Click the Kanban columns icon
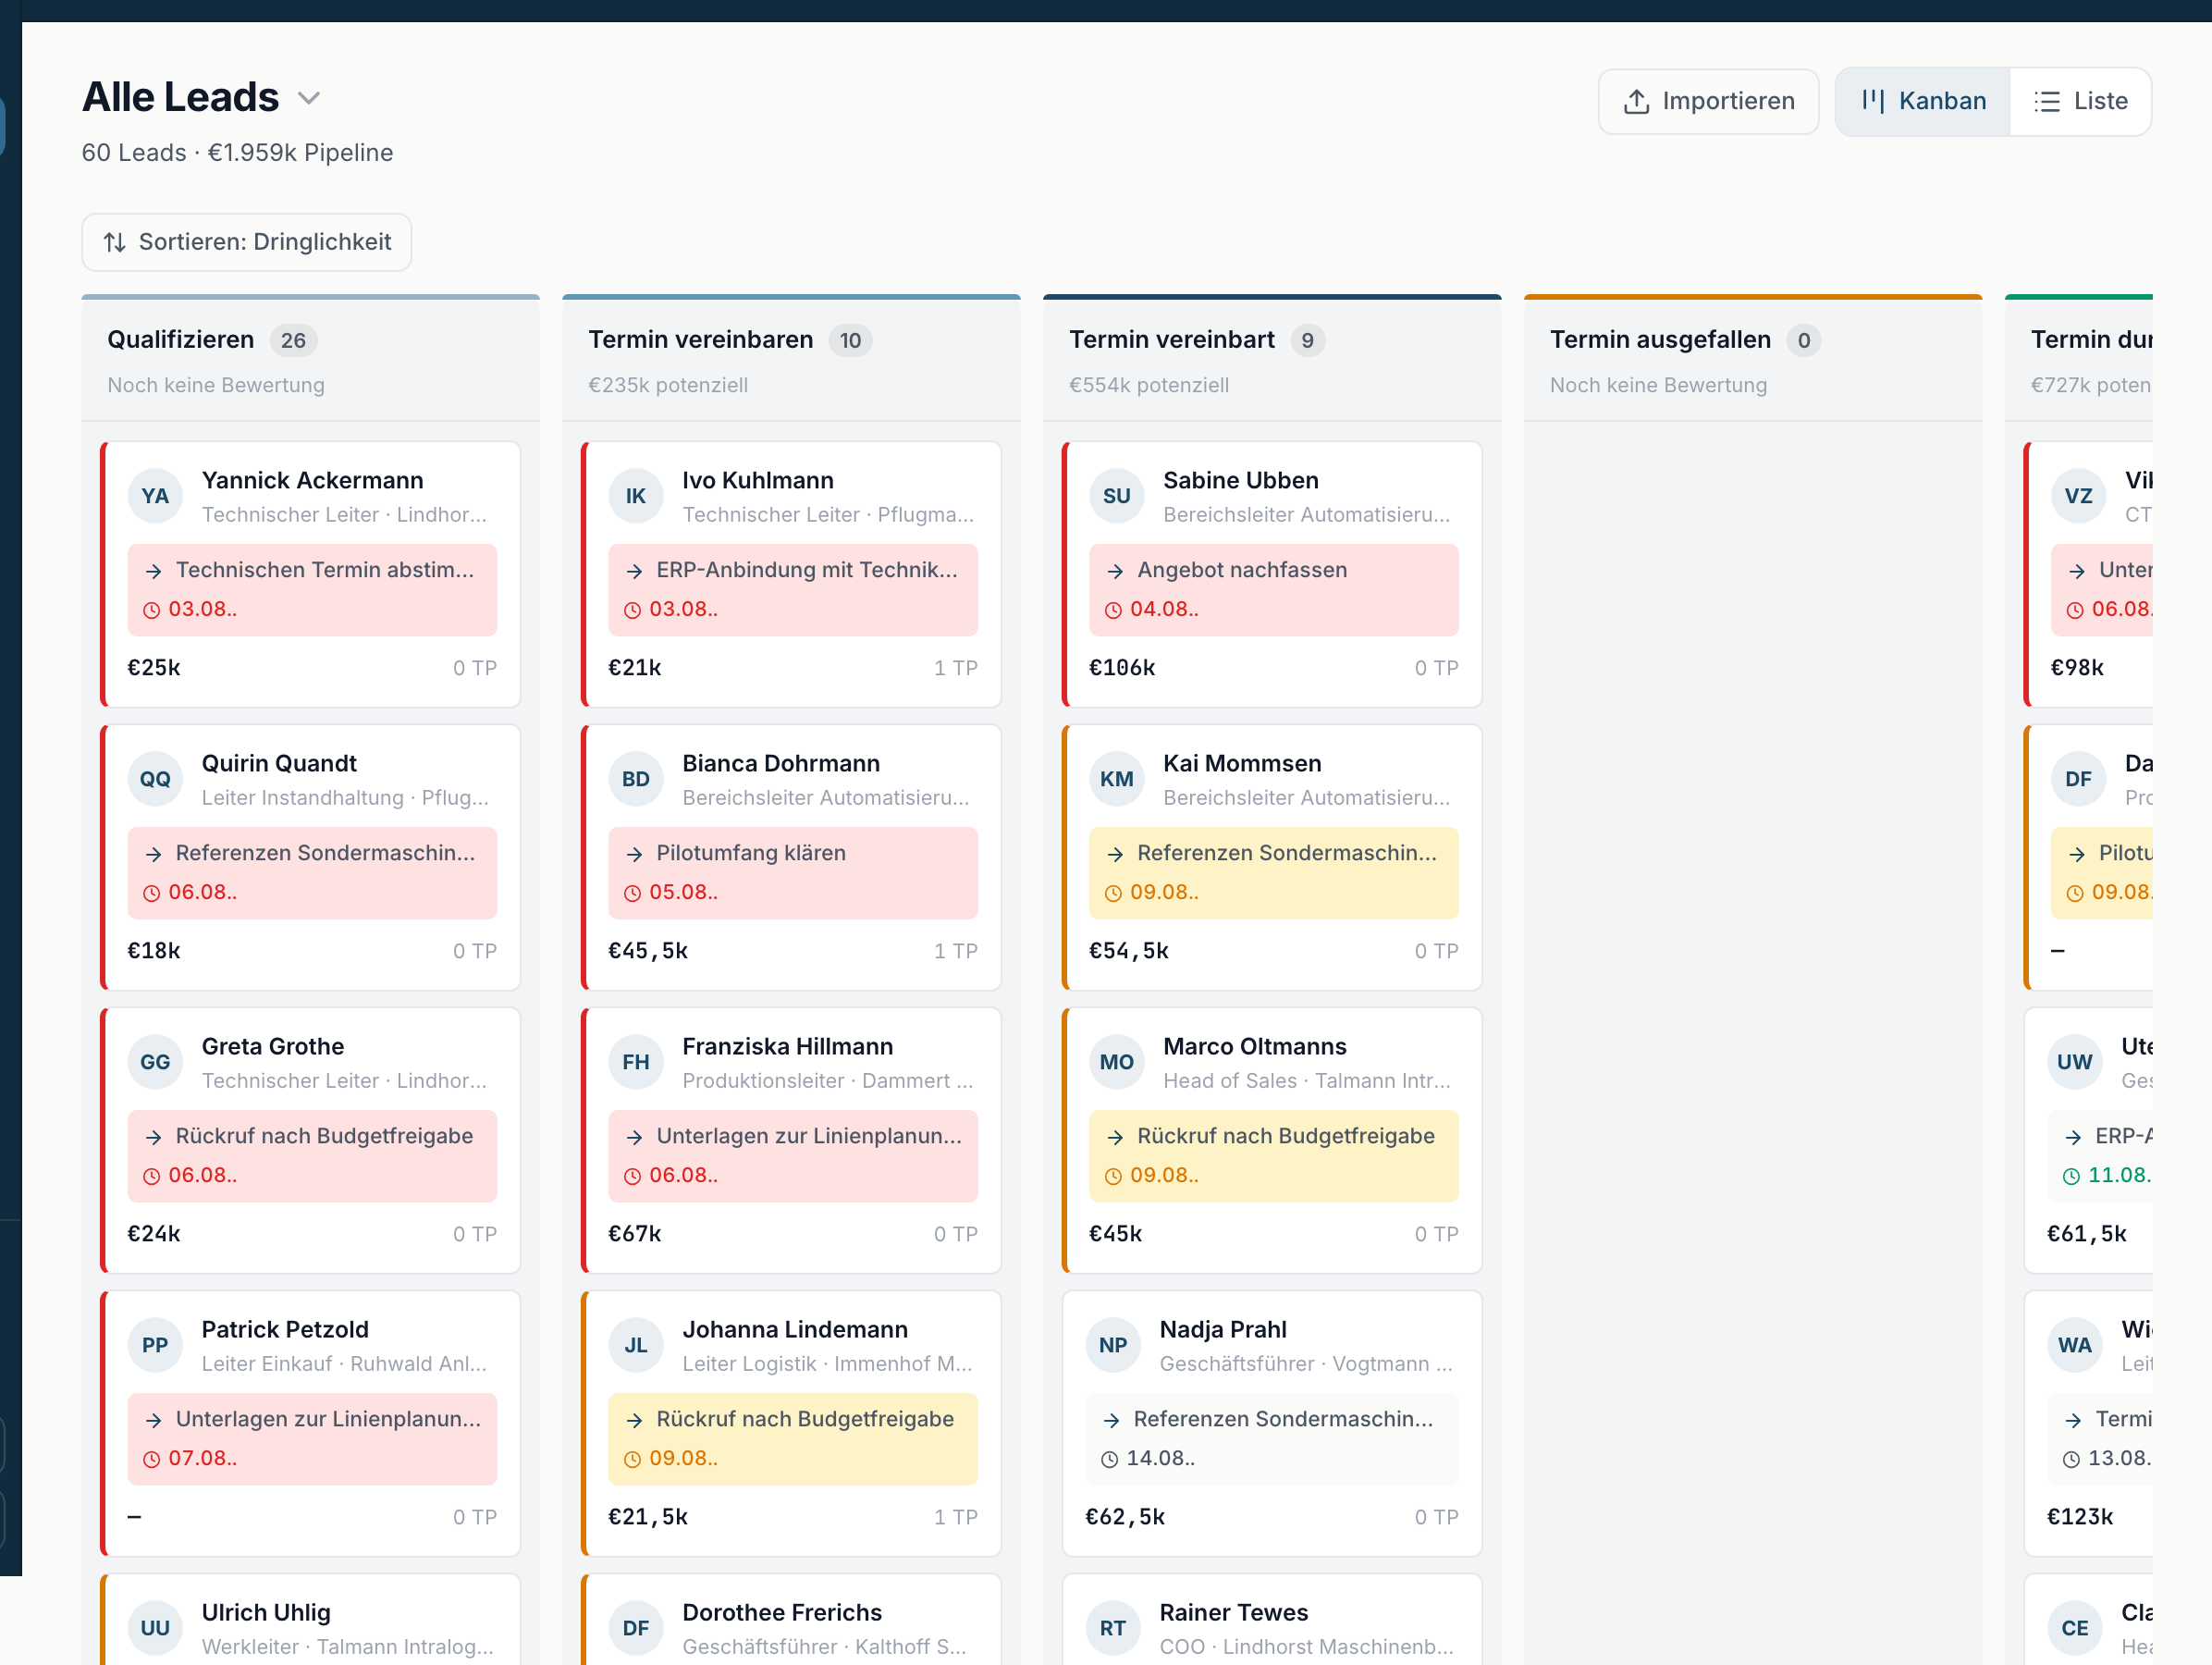2212x1665 pixels. (1873, 101)
